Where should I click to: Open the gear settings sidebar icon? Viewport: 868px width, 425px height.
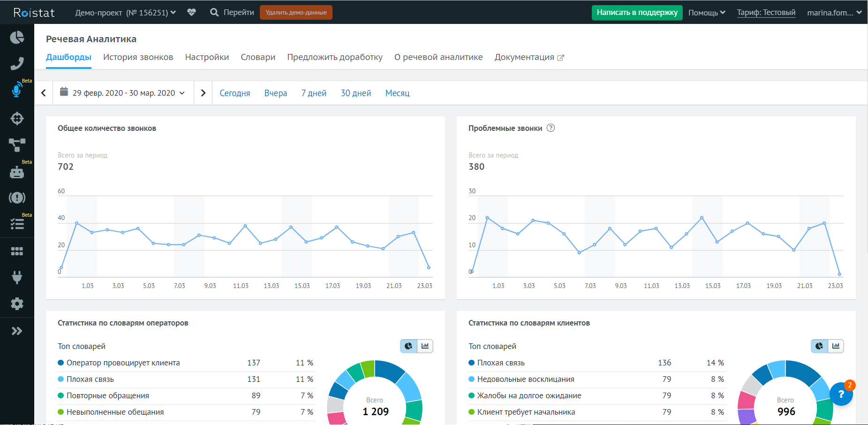point(17,304)
